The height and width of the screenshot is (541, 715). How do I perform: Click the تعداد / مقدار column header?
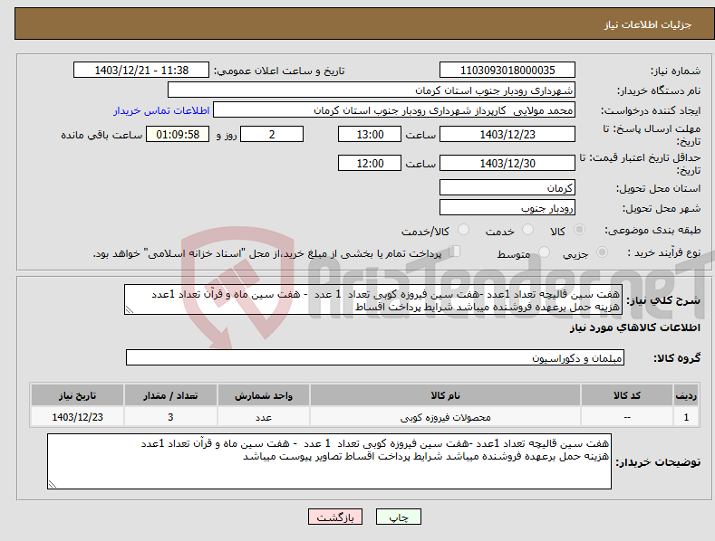170,395
